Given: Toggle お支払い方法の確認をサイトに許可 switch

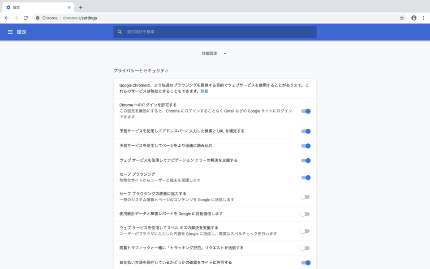Looking at the screenshot, I should point(306,263).
